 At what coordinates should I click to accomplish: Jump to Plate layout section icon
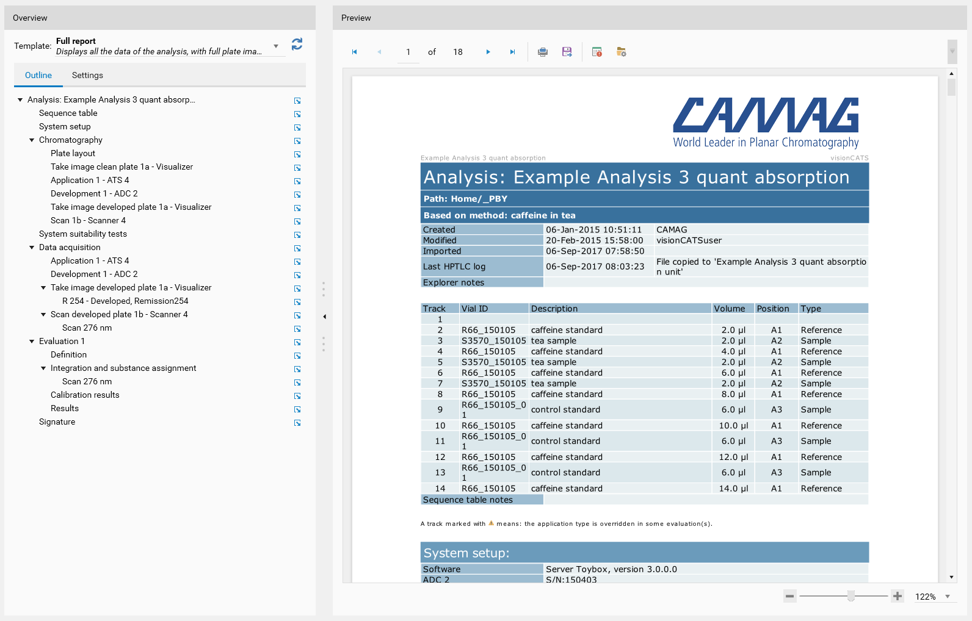[297, 154]
